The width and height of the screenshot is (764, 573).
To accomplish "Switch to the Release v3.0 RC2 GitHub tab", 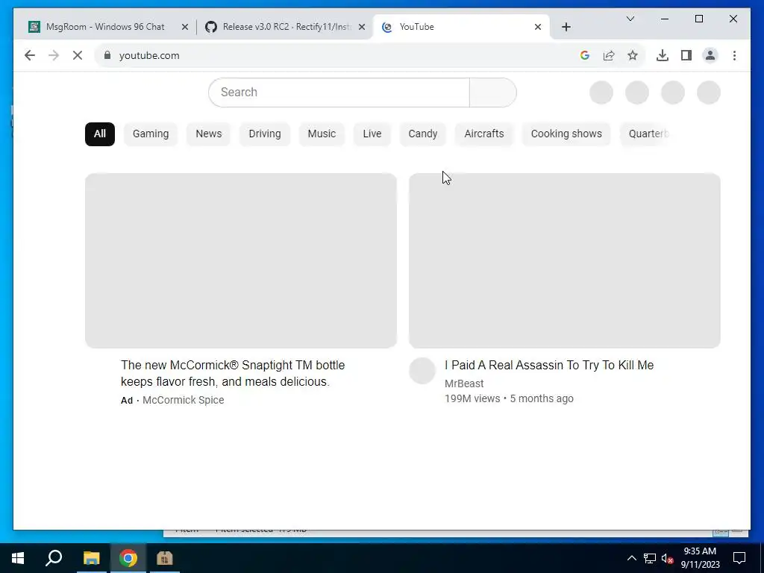I will tap(286, 27).
